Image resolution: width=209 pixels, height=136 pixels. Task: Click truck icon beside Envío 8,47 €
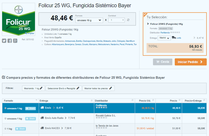42,108
